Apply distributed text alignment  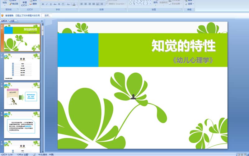[x=97, y=4]
